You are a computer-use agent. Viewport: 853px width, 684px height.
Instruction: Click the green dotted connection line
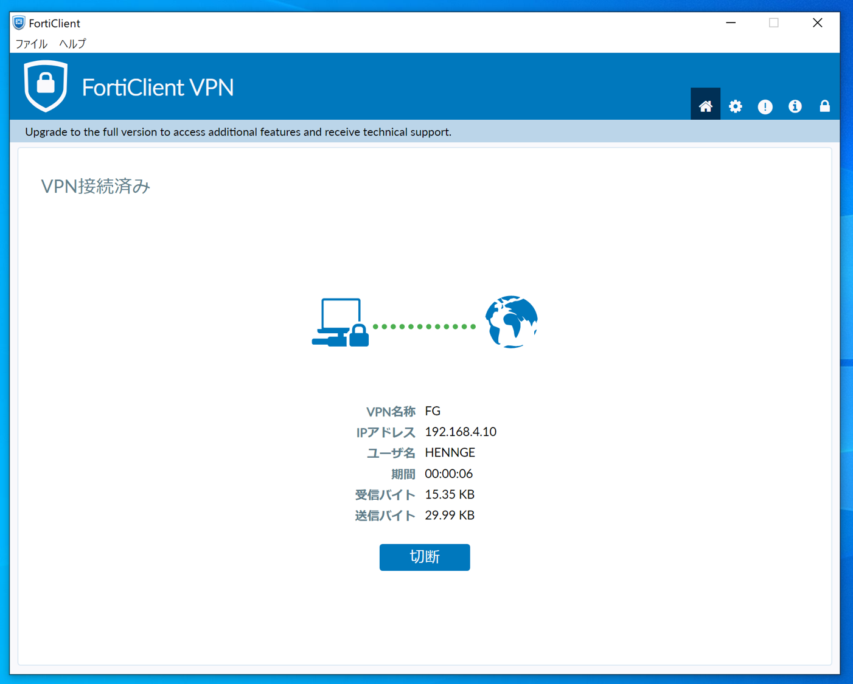coord(424,326)
